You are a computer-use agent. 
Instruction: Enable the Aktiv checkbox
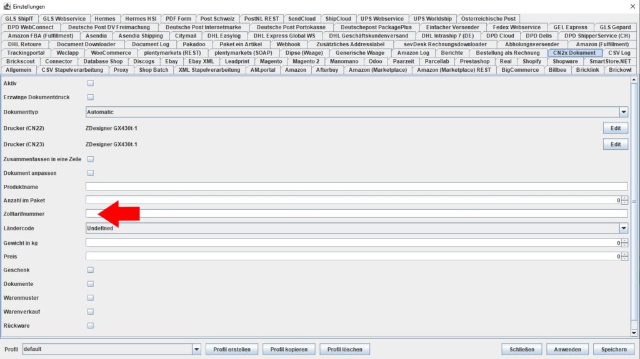point(91,83)
